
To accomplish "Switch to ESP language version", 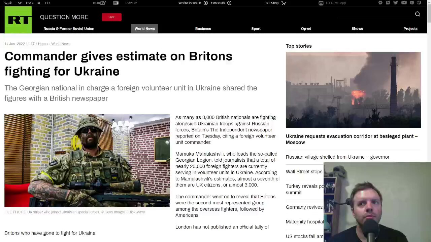I will tap(19, 3).
